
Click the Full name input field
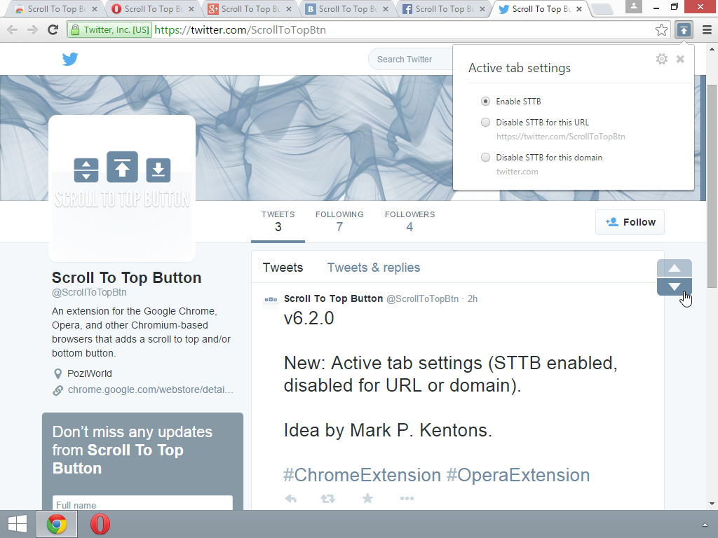(x=142, y=503)
